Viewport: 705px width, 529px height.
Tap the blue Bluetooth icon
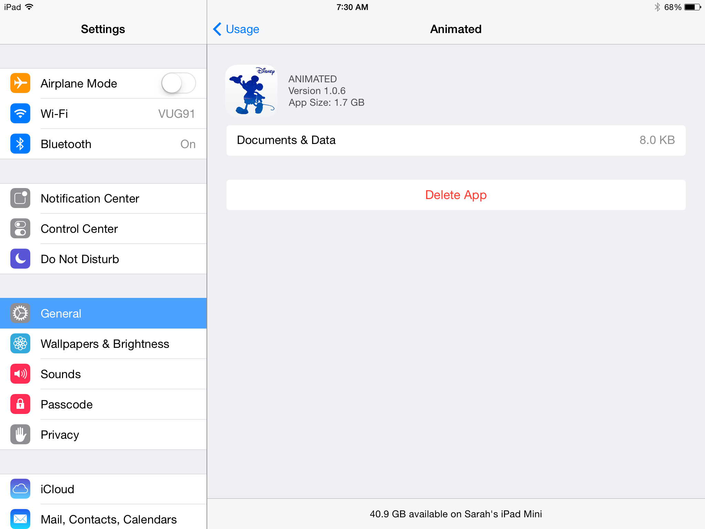(20, 144)
